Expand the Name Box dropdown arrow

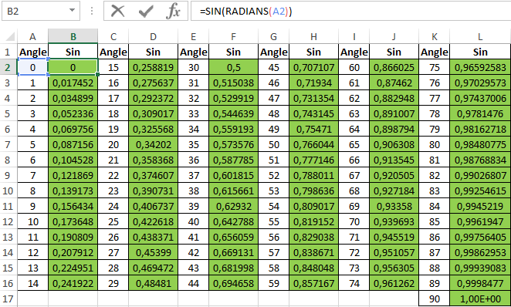pos(72,11)
